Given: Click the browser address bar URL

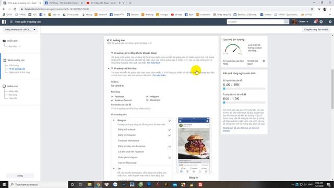Looking at the screenshot, I should (57, 9).
